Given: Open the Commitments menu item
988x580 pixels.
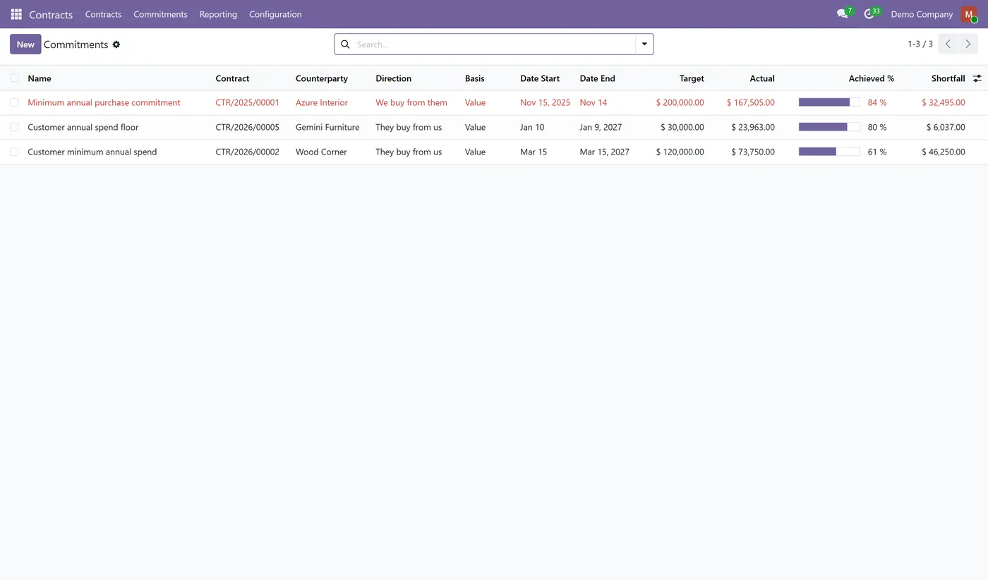Looking at the screenshot, I should pyautogui.click(x=160, y=14).
